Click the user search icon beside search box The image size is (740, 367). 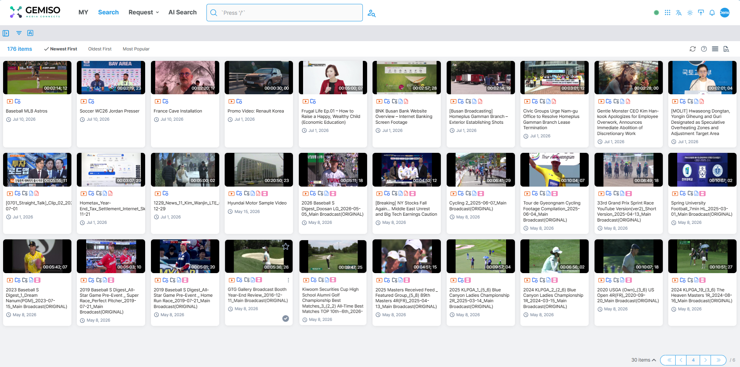coord(372,14)
